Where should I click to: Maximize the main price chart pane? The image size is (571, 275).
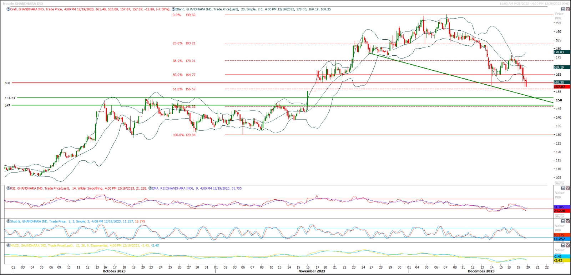[563, 9]
